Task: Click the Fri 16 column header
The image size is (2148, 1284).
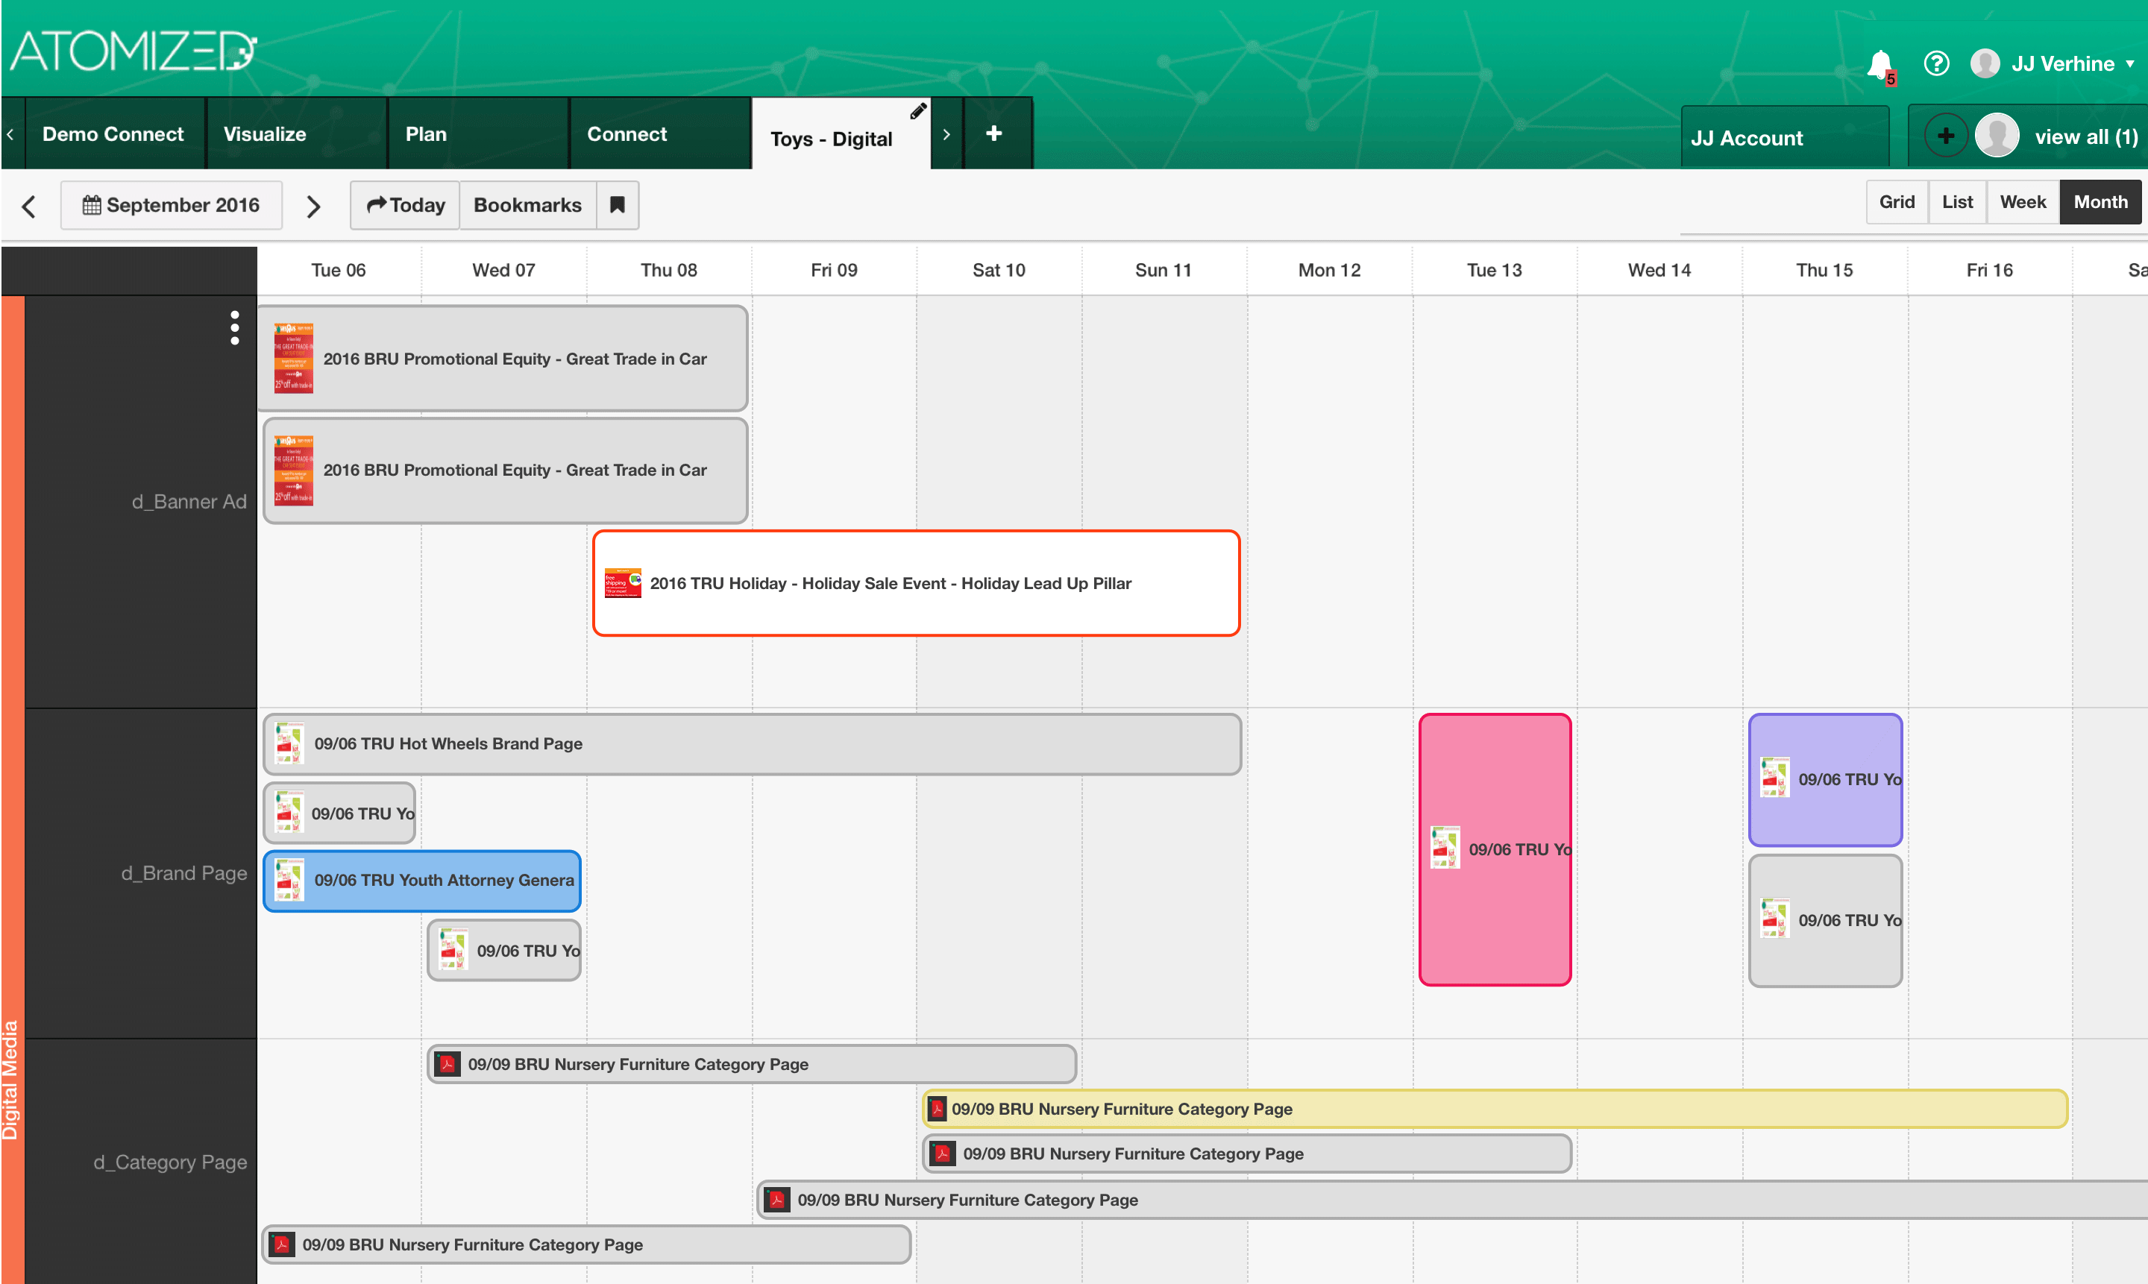Action: pyautogui.click(x=1988, y=270)
